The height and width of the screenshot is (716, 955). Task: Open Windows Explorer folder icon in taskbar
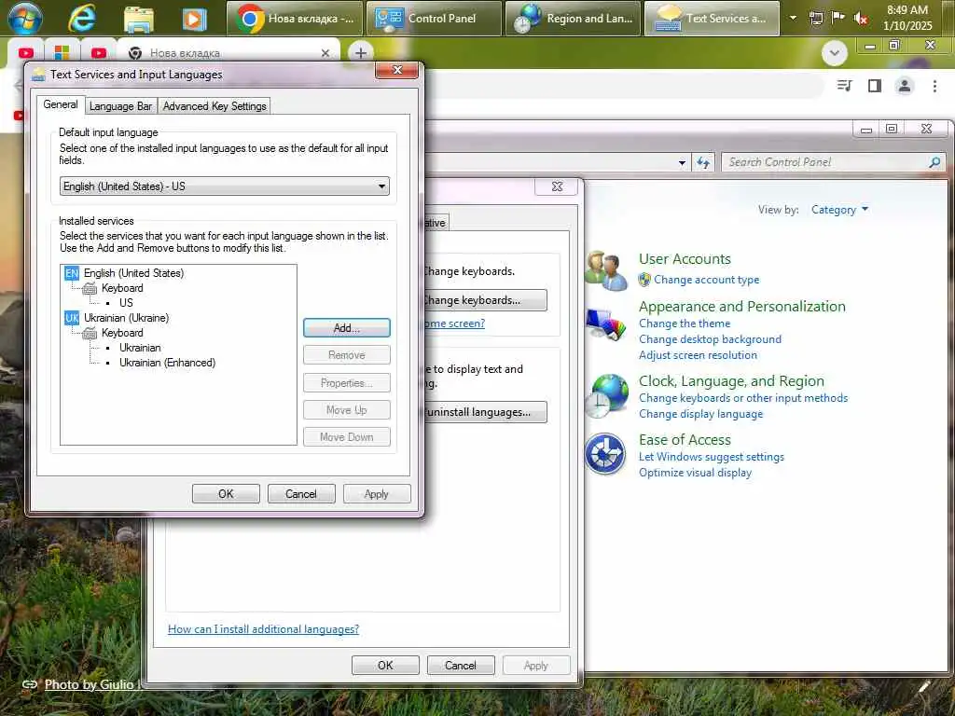(x=138, y=19)
